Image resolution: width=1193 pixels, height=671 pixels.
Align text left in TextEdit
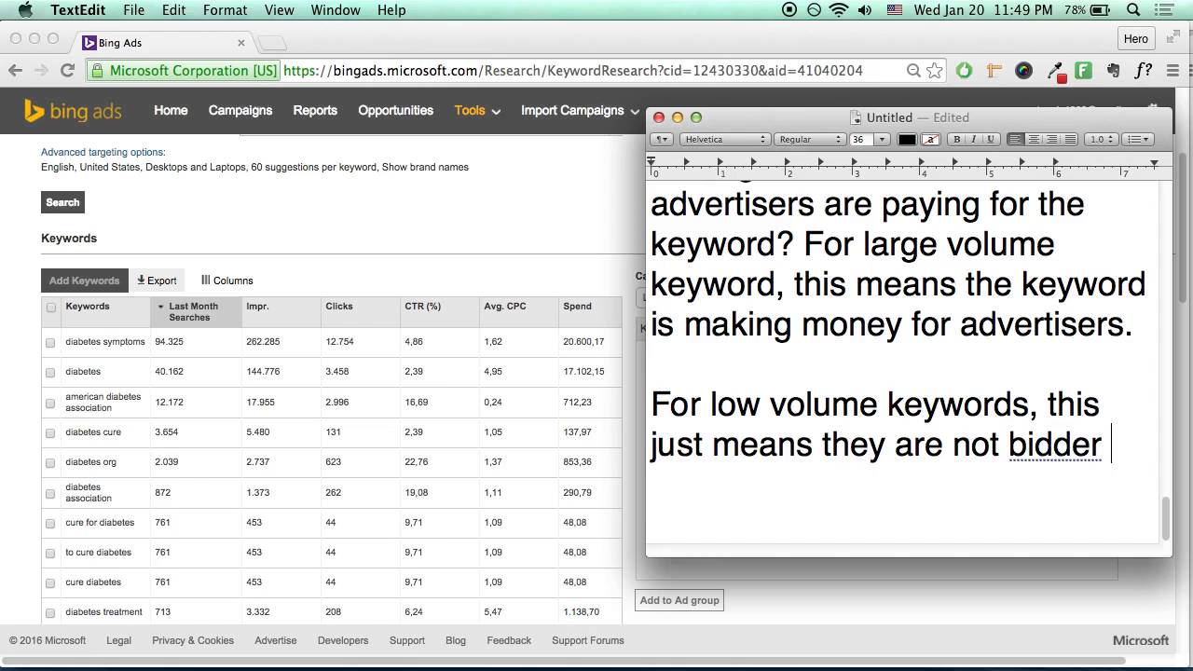click(x=1016, y=139)
